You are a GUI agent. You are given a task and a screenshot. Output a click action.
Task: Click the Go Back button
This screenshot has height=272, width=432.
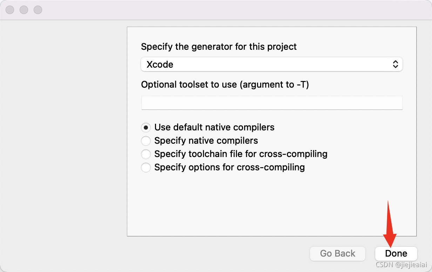(x=338, y=253)
